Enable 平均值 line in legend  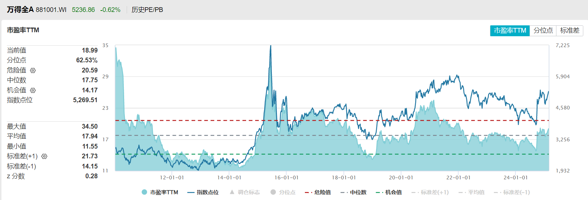coord(471,192)
